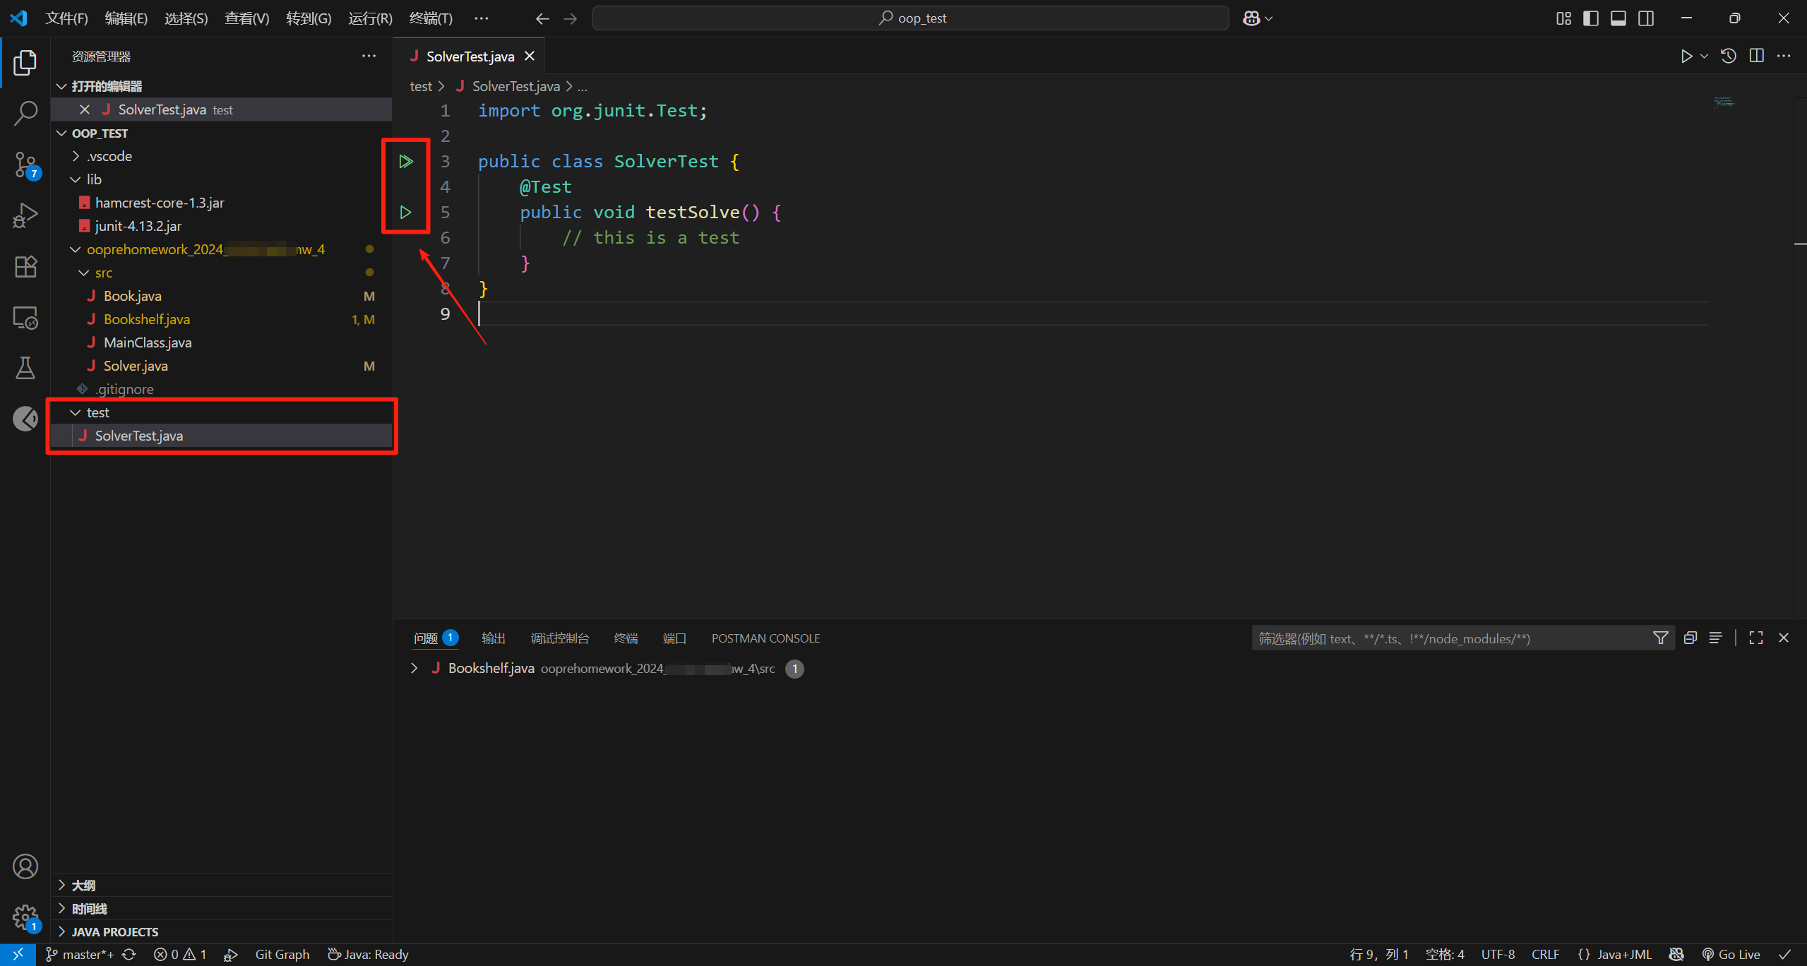Switch to the 输出 panel tab

pyautogui.click(x=493, y=638)
